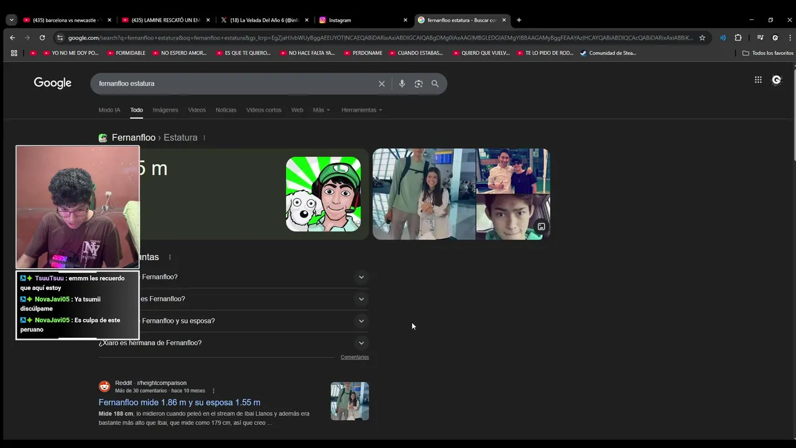Switch to the LAMINE RESCATÓ tab

[x=167, y=20]
